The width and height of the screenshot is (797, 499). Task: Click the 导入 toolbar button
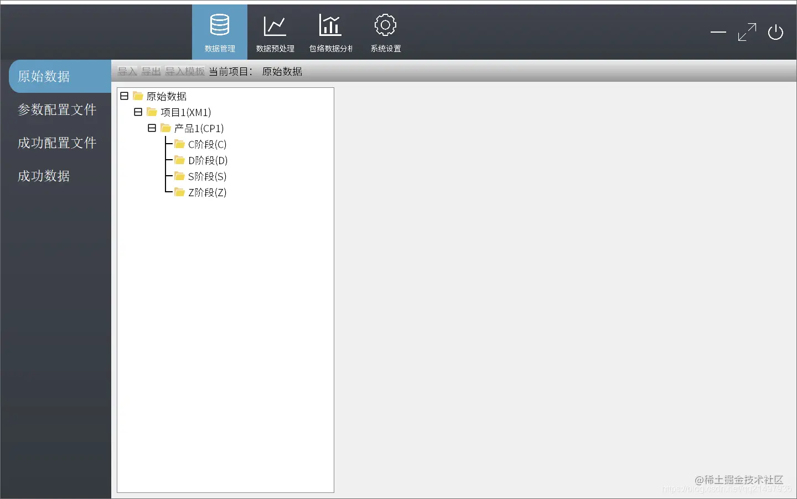click(x=127, y=71)
